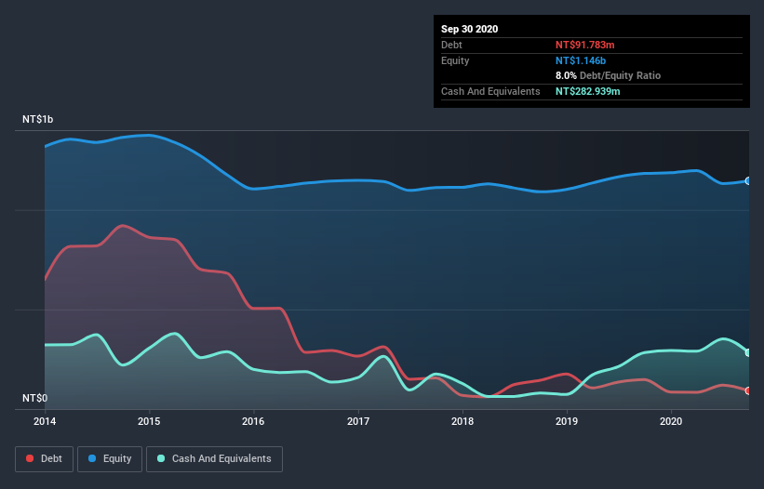
Task: Click the NT$0 y-axis label
Action: tap(35, 398)
